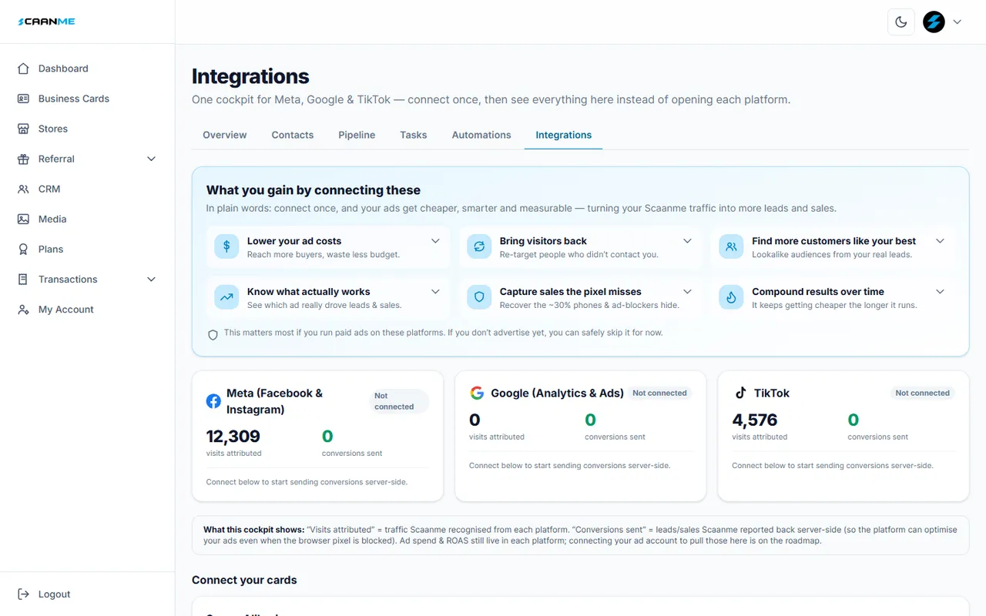986x616 pixels.
Task: Click the Referral gift icon
Action: tap(23, 159)
